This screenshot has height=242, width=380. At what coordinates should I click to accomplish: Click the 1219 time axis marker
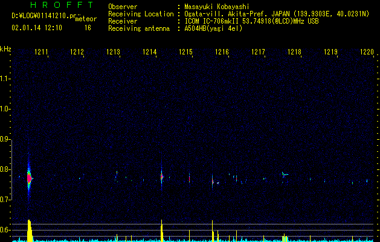[x=331, y=52]
